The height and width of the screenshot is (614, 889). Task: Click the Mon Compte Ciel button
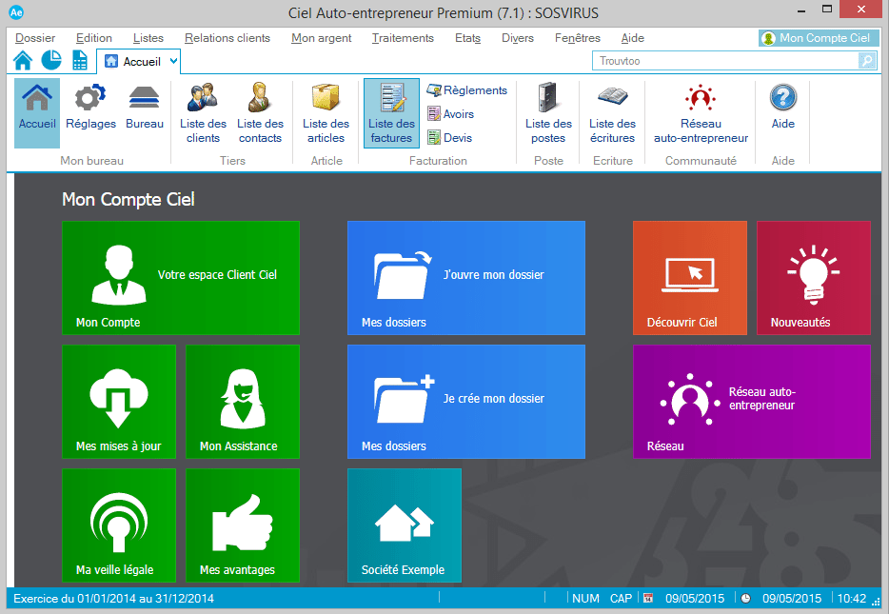pyautogui.click(x=817, y=38)
